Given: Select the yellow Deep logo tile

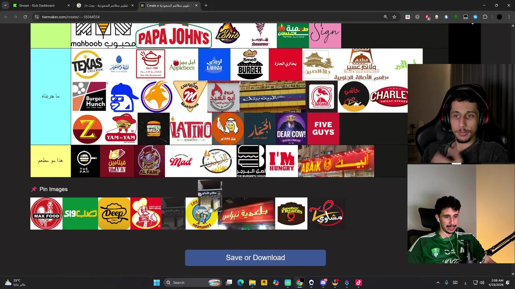Looking at the screenshot, I should 114,214.
